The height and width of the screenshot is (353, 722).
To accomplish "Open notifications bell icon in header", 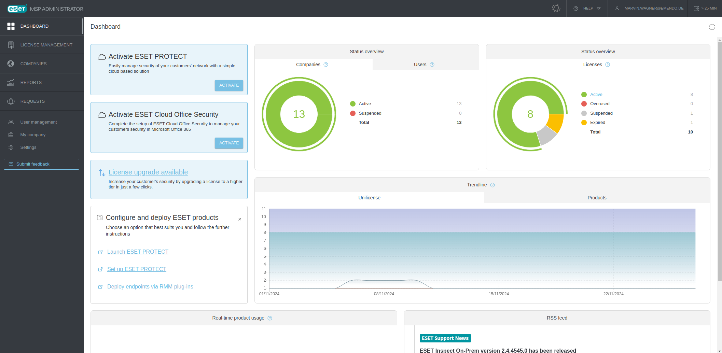I will [x=556, y=8].
